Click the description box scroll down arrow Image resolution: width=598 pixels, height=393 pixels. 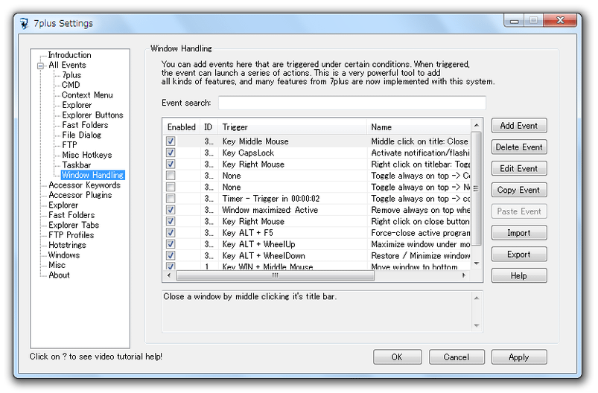tap(477, 325)
